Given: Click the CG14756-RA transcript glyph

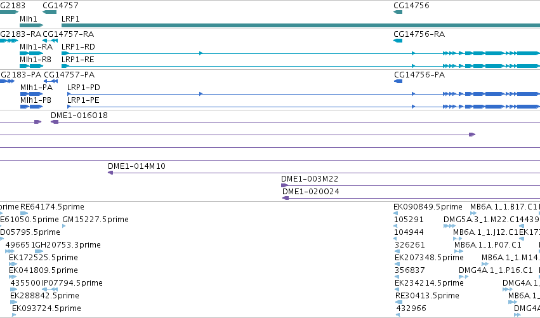Looking at the screenshot, I should 398,41.
